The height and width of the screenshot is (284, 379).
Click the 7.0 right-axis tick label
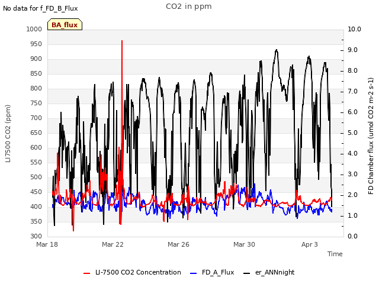coord(353,92)
